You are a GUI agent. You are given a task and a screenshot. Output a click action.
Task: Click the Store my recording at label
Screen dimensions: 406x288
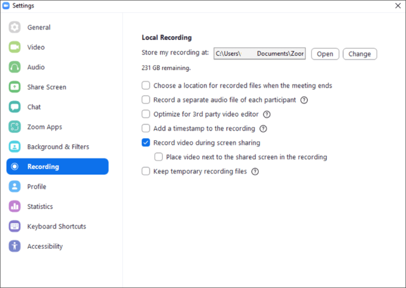tap(175, 52)
